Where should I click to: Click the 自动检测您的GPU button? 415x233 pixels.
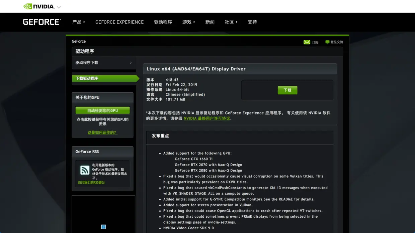[102, 110]
